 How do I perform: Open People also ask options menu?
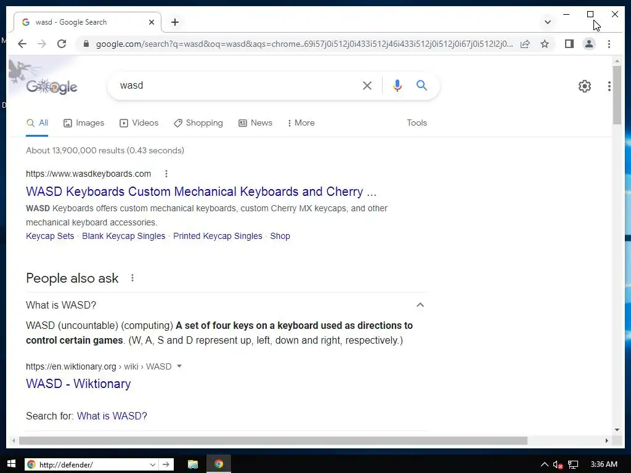pyautogui.click(x=132, y=278)
